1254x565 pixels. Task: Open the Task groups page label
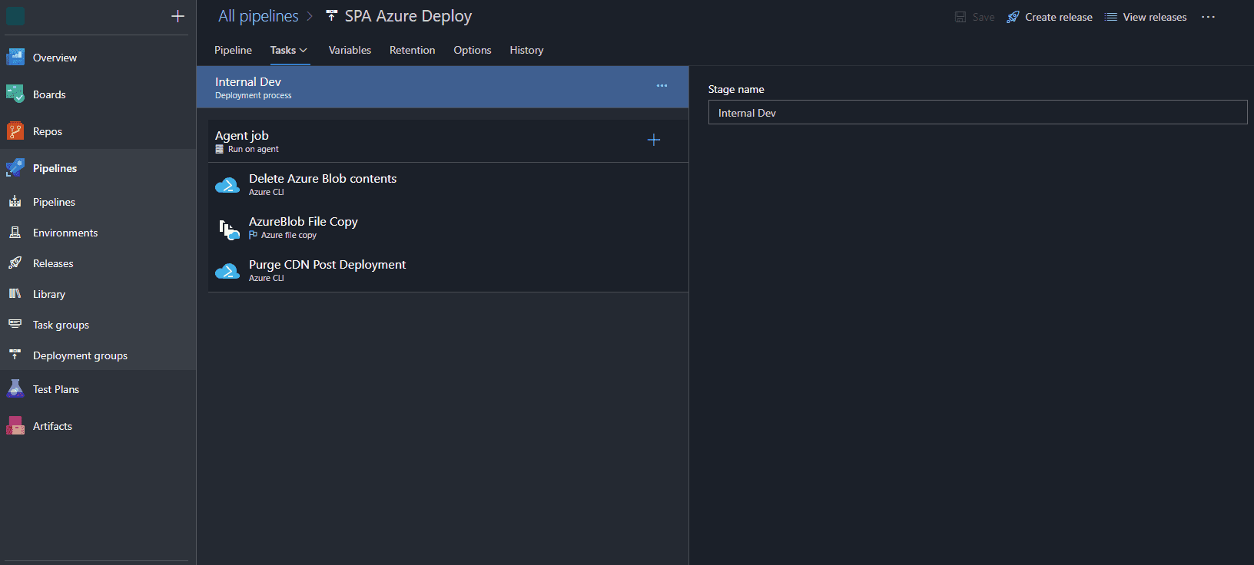click(61, 325)
